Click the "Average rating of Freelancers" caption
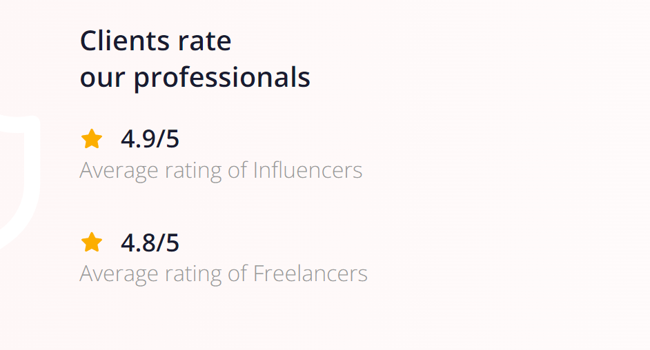This screenshot has width=650, height=350. point(224,274)
